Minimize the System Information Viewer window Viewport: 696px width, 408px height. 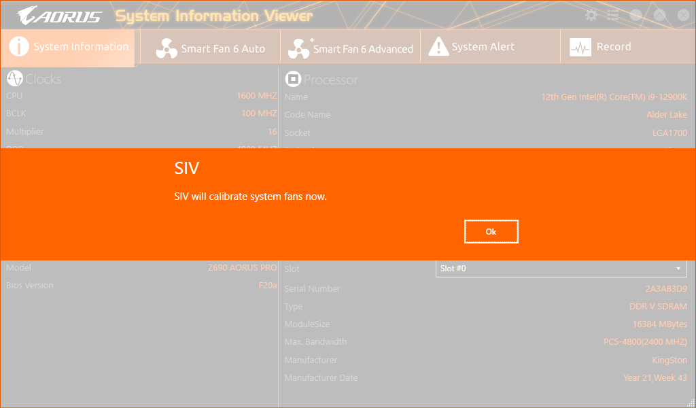[636, 16]
